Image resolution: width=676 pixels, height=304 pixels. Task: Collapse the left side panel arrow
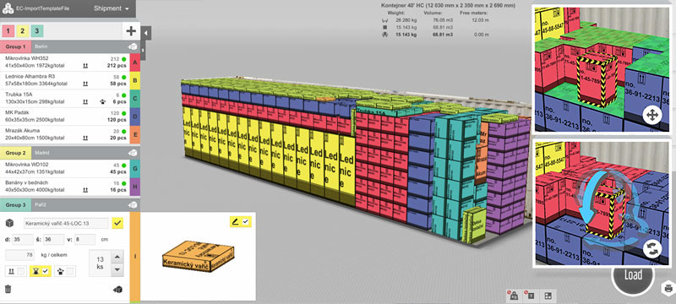pos(146,33)
